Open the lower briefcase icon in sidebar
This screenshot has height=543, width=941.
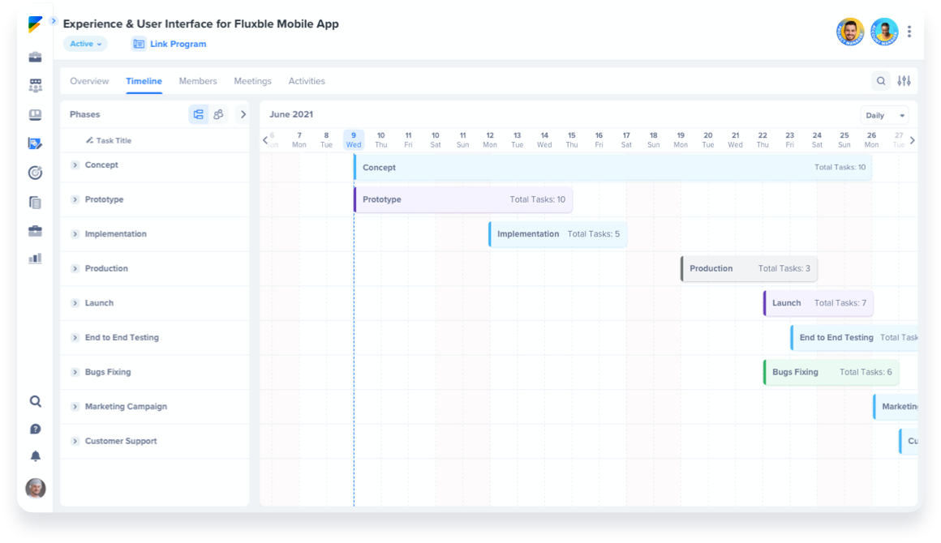36,231
